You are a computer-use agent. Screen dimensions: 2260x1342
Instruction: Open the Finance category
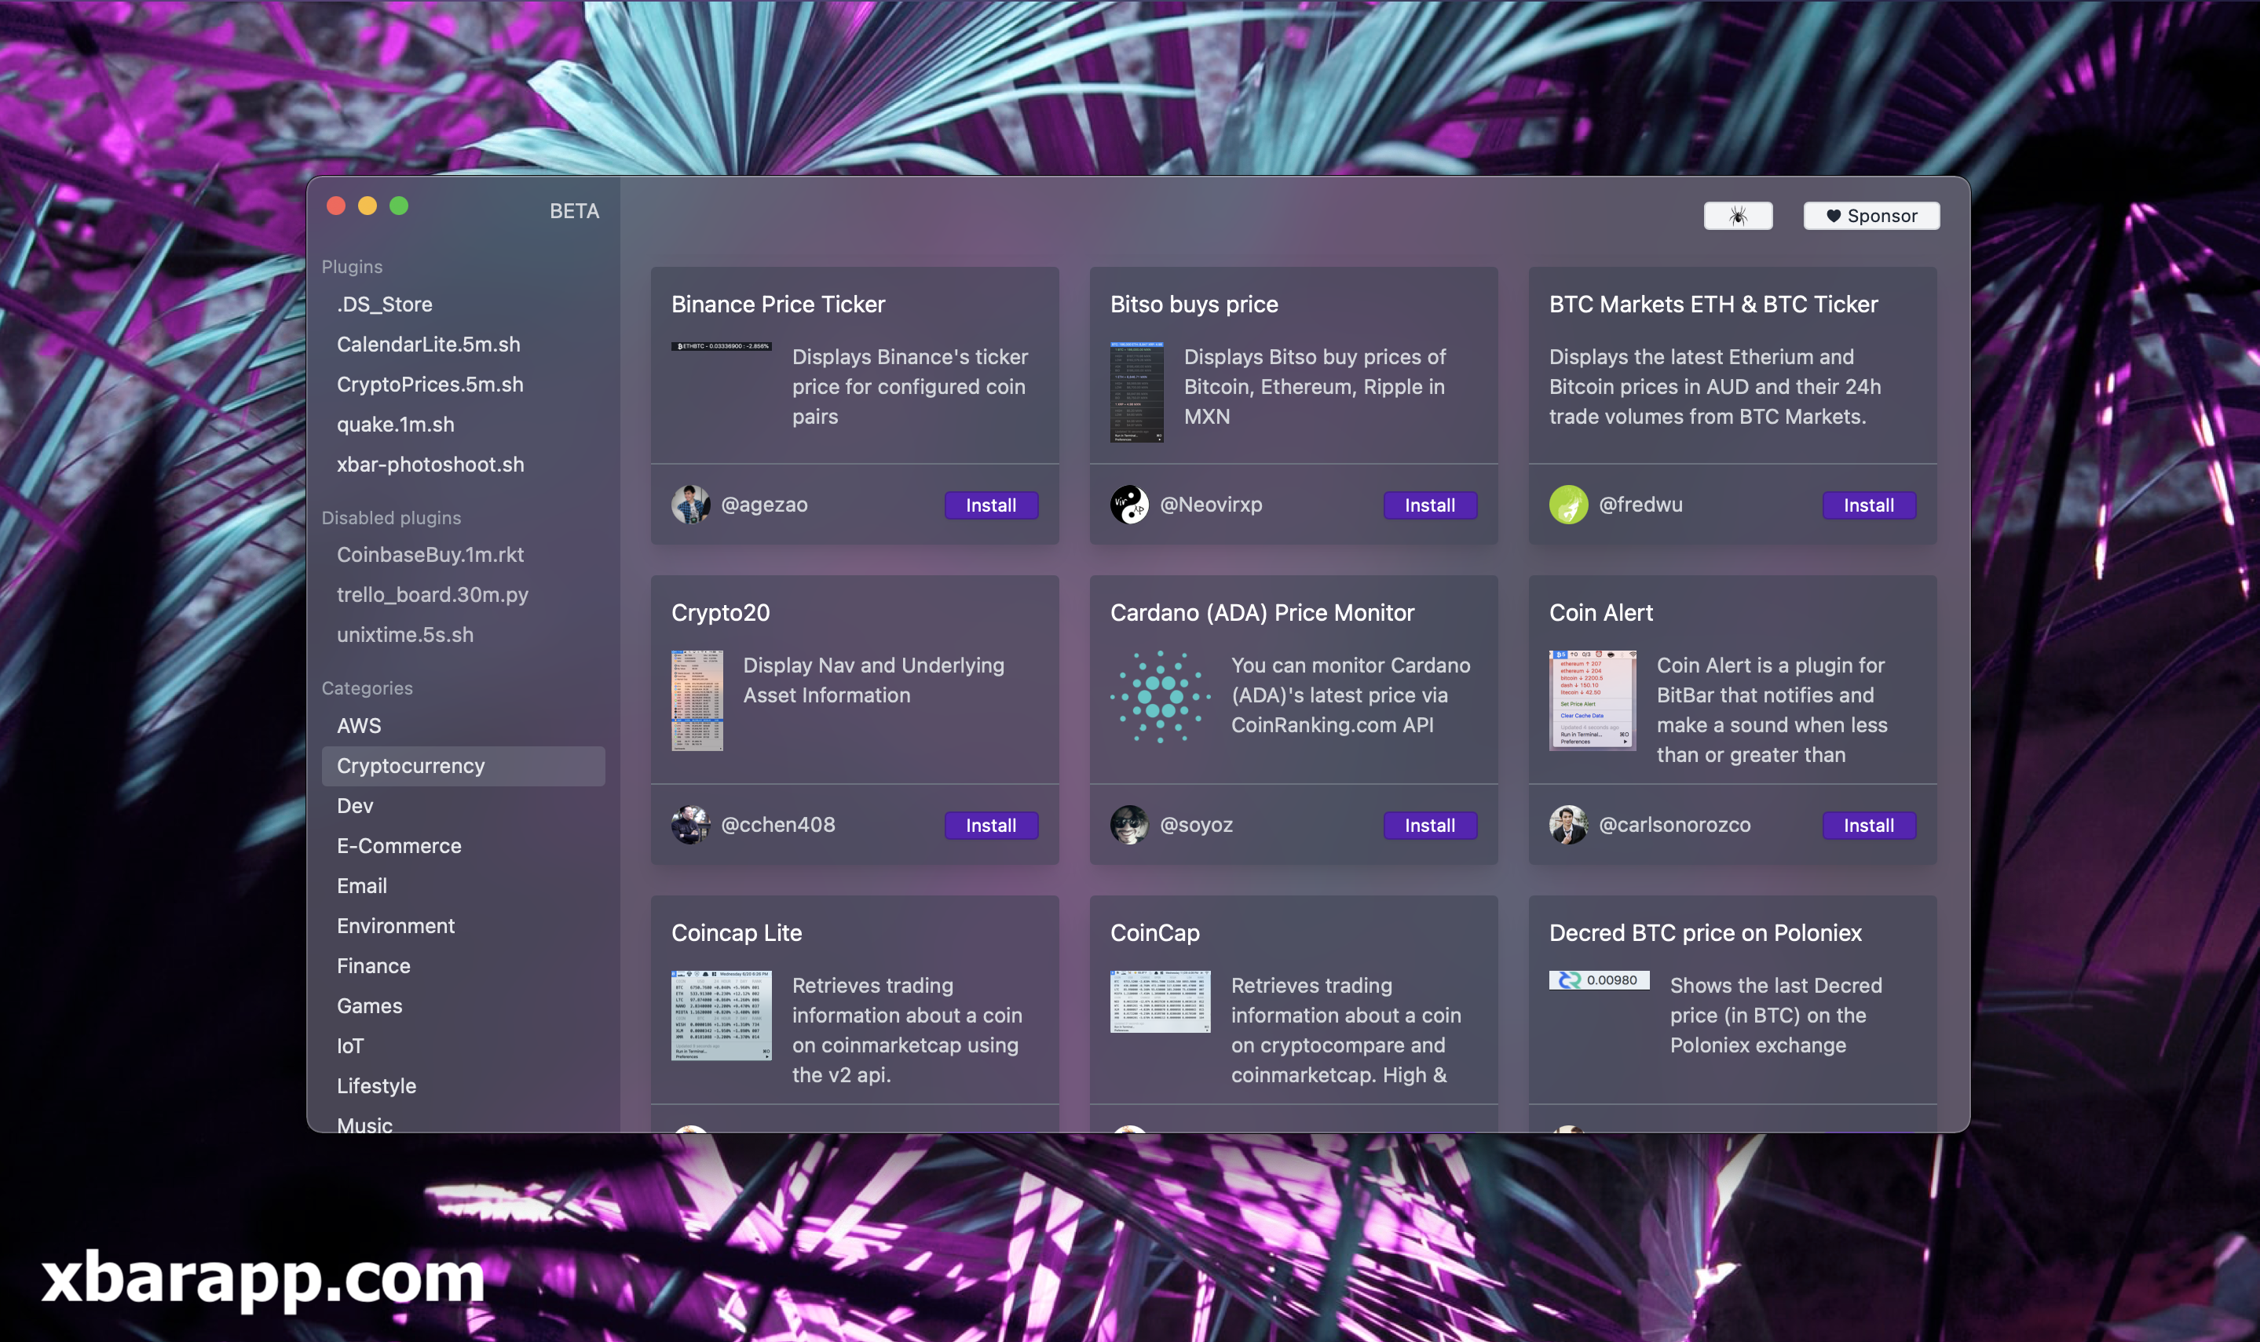pyautogui.click(x=463, y=966)
